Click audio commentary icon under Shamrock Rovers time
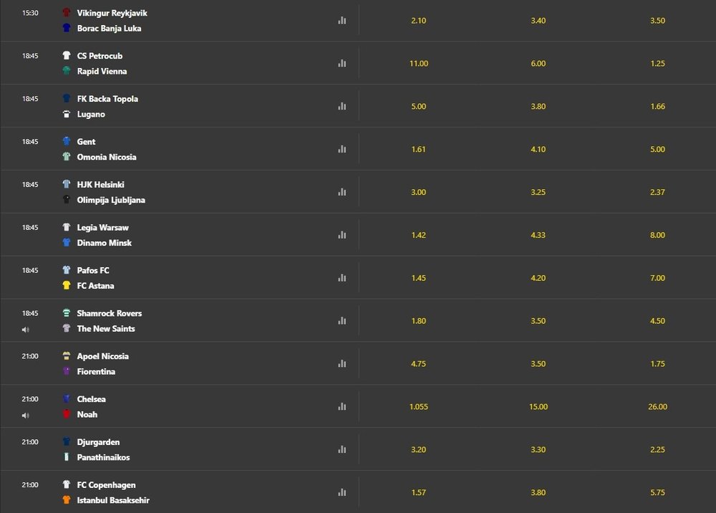This screenshot has height=513, width=716. click(26, 330)
